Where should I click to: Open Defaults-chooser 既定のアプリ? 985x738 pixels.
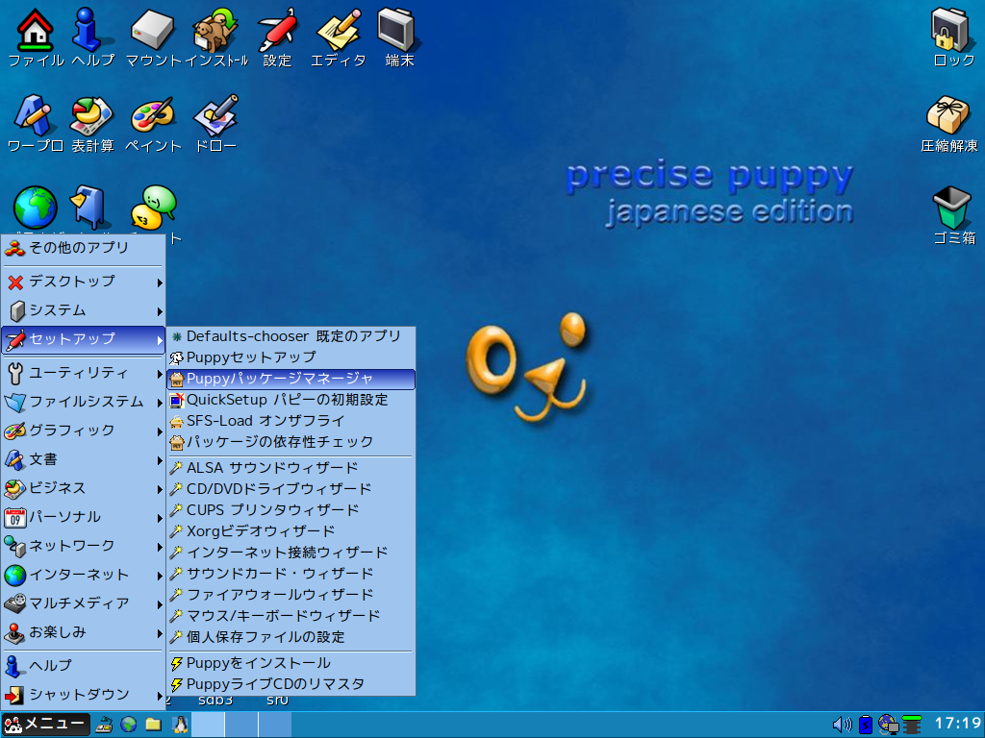coord(290,337)
